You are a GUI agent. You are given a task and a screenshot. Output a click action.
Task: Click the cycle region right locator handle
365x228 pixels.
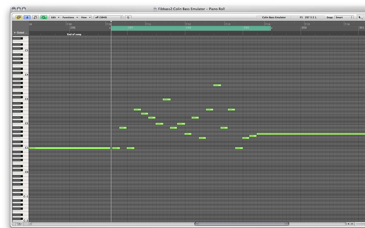[x=272, y=28]
